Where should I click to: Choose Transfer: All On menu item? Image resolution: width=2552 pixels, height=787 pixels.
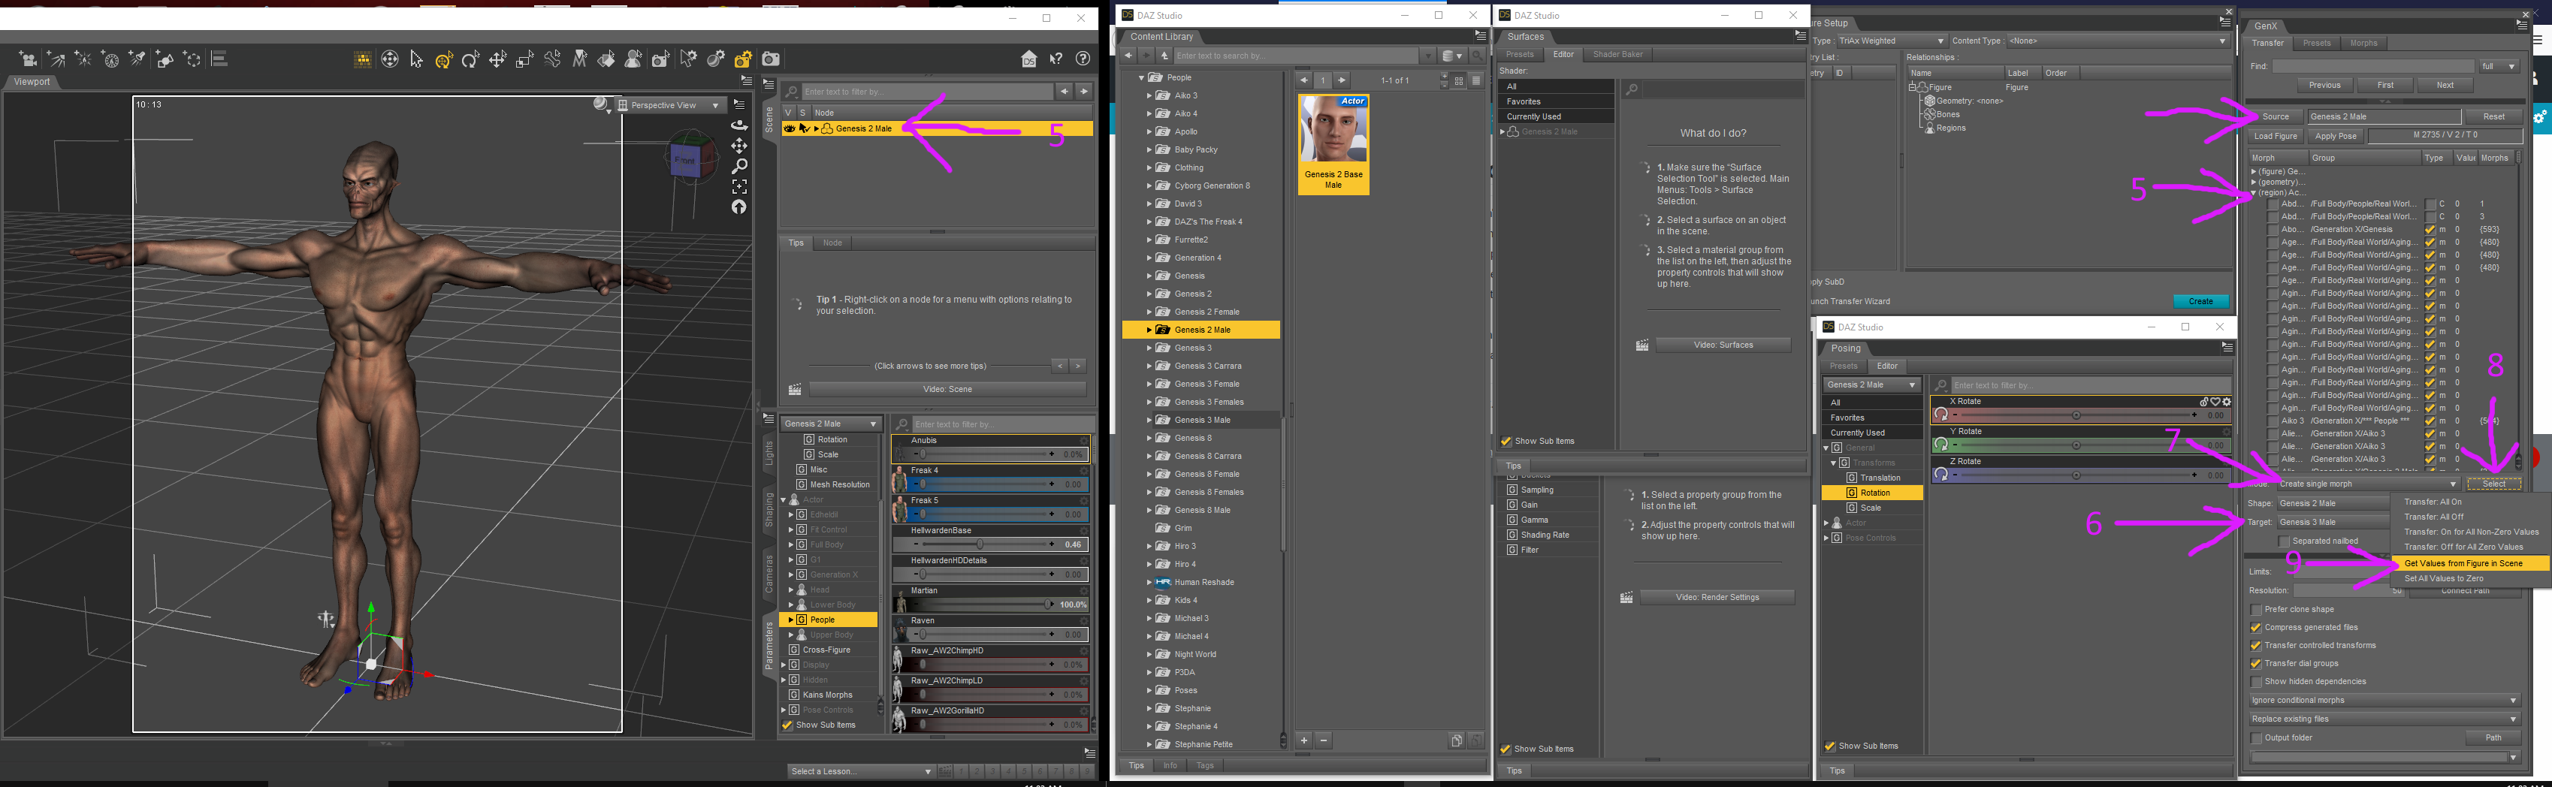(x=2471, y=502)
